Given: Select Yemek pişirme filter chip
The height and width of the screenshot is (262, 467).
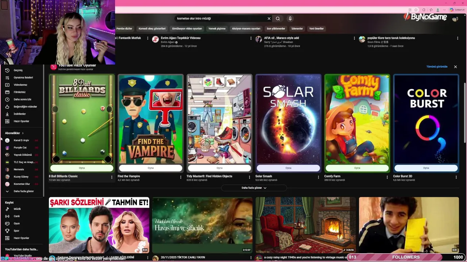Looking at the screenshot, I should [x=217, y=29].
